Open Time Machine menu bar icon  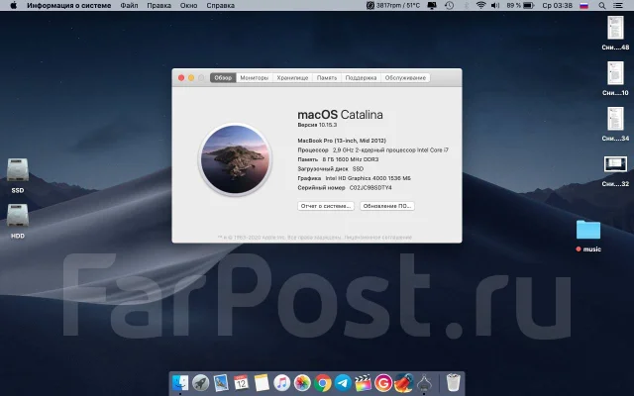(x=449, y=6)
